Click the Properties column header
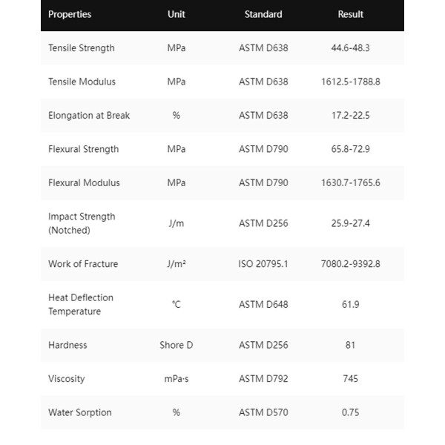The width and height of the screenshot is (445, 445). point(70,14)
